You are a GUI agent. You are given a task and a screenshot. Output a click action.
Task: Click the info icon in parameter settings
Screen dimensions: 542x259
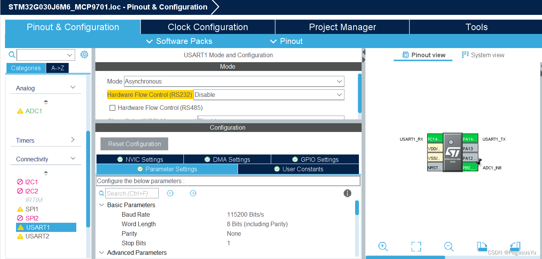[x=347, y=193]
